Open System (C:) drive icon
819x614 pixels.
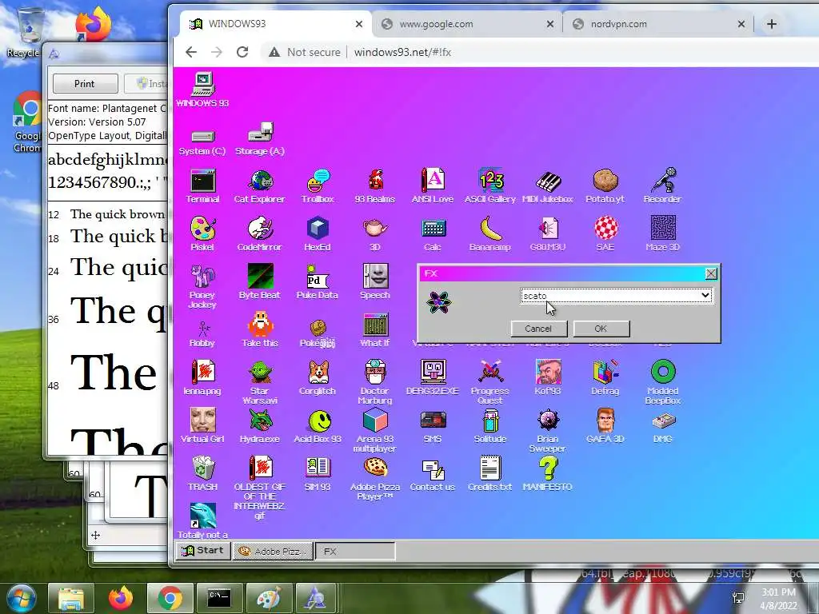coord(202,141)
